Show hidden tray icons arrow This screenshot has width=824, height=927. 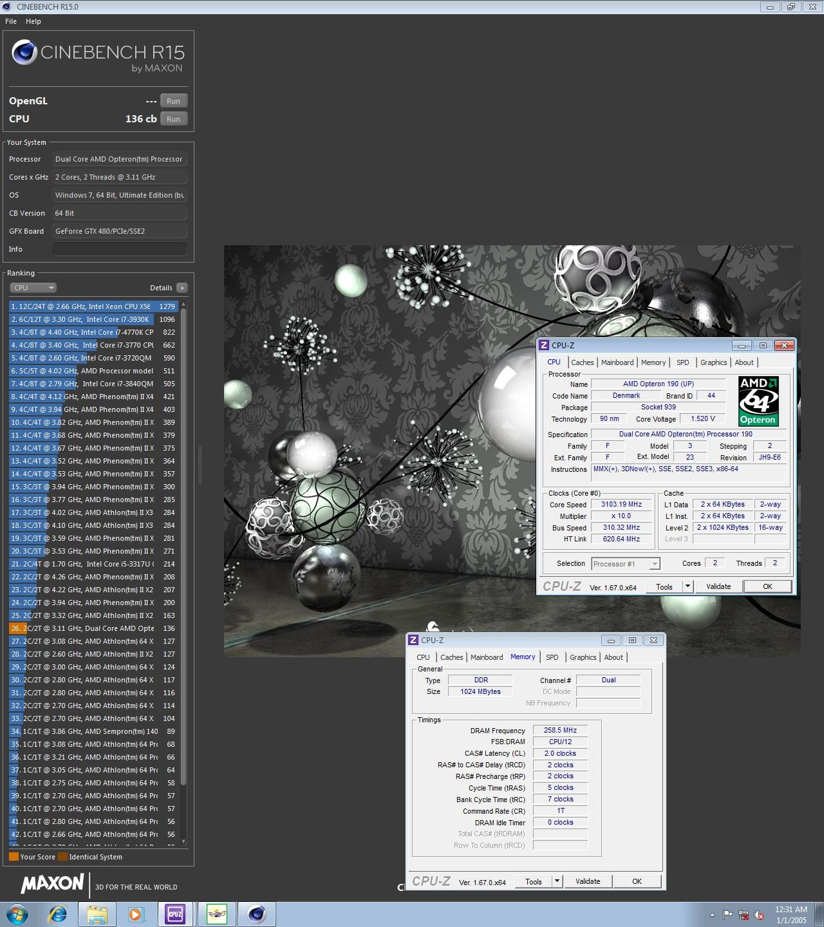712,915
